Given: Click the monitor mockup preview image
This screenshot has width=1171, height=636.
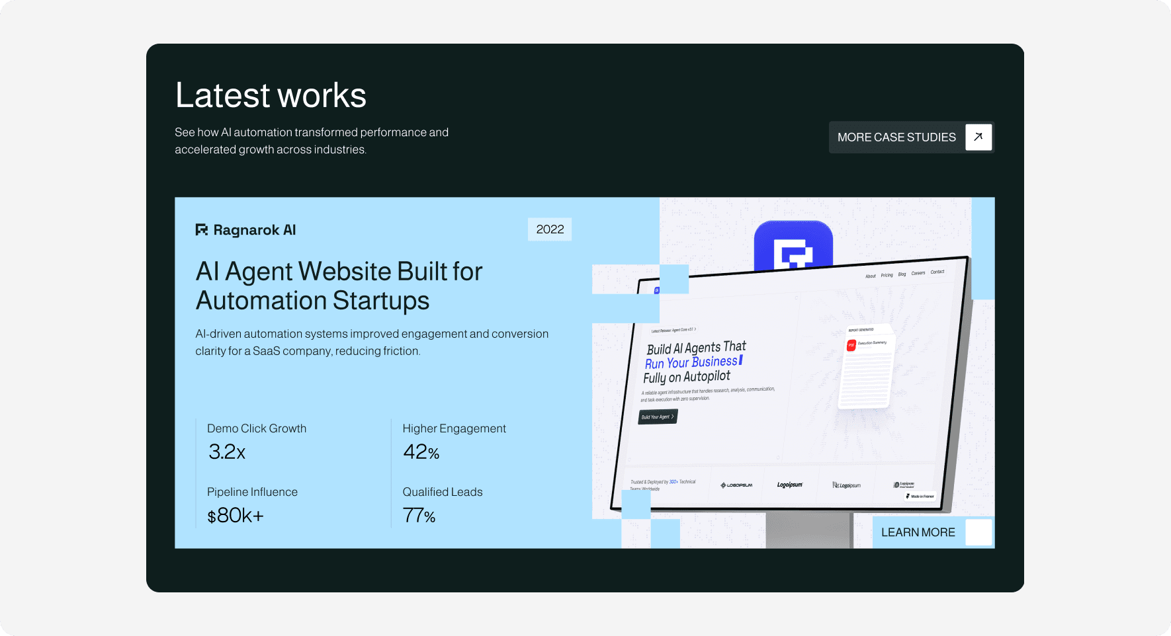Looking at the screenshot, I should pyautogui.click(x=791, y=383).
